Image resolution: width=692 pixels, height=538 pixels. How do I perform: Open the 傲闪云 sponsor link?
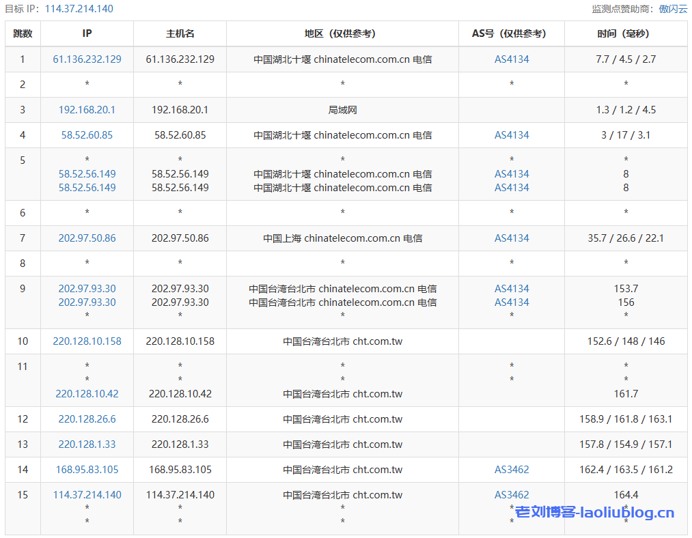click(x=673, y=9)
